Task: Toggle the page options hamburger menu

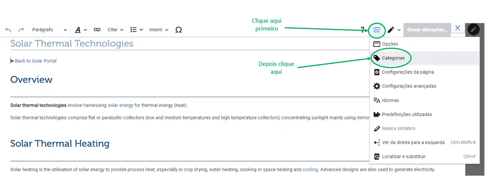Action: (x=377, y=30)
